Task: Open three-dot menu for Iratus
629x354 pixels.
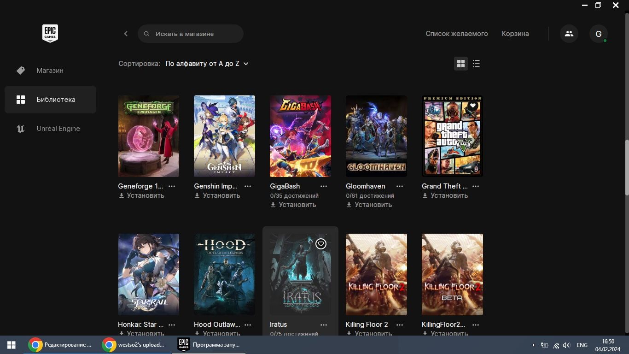Action: pyautogui.click(x=324, y=324)
